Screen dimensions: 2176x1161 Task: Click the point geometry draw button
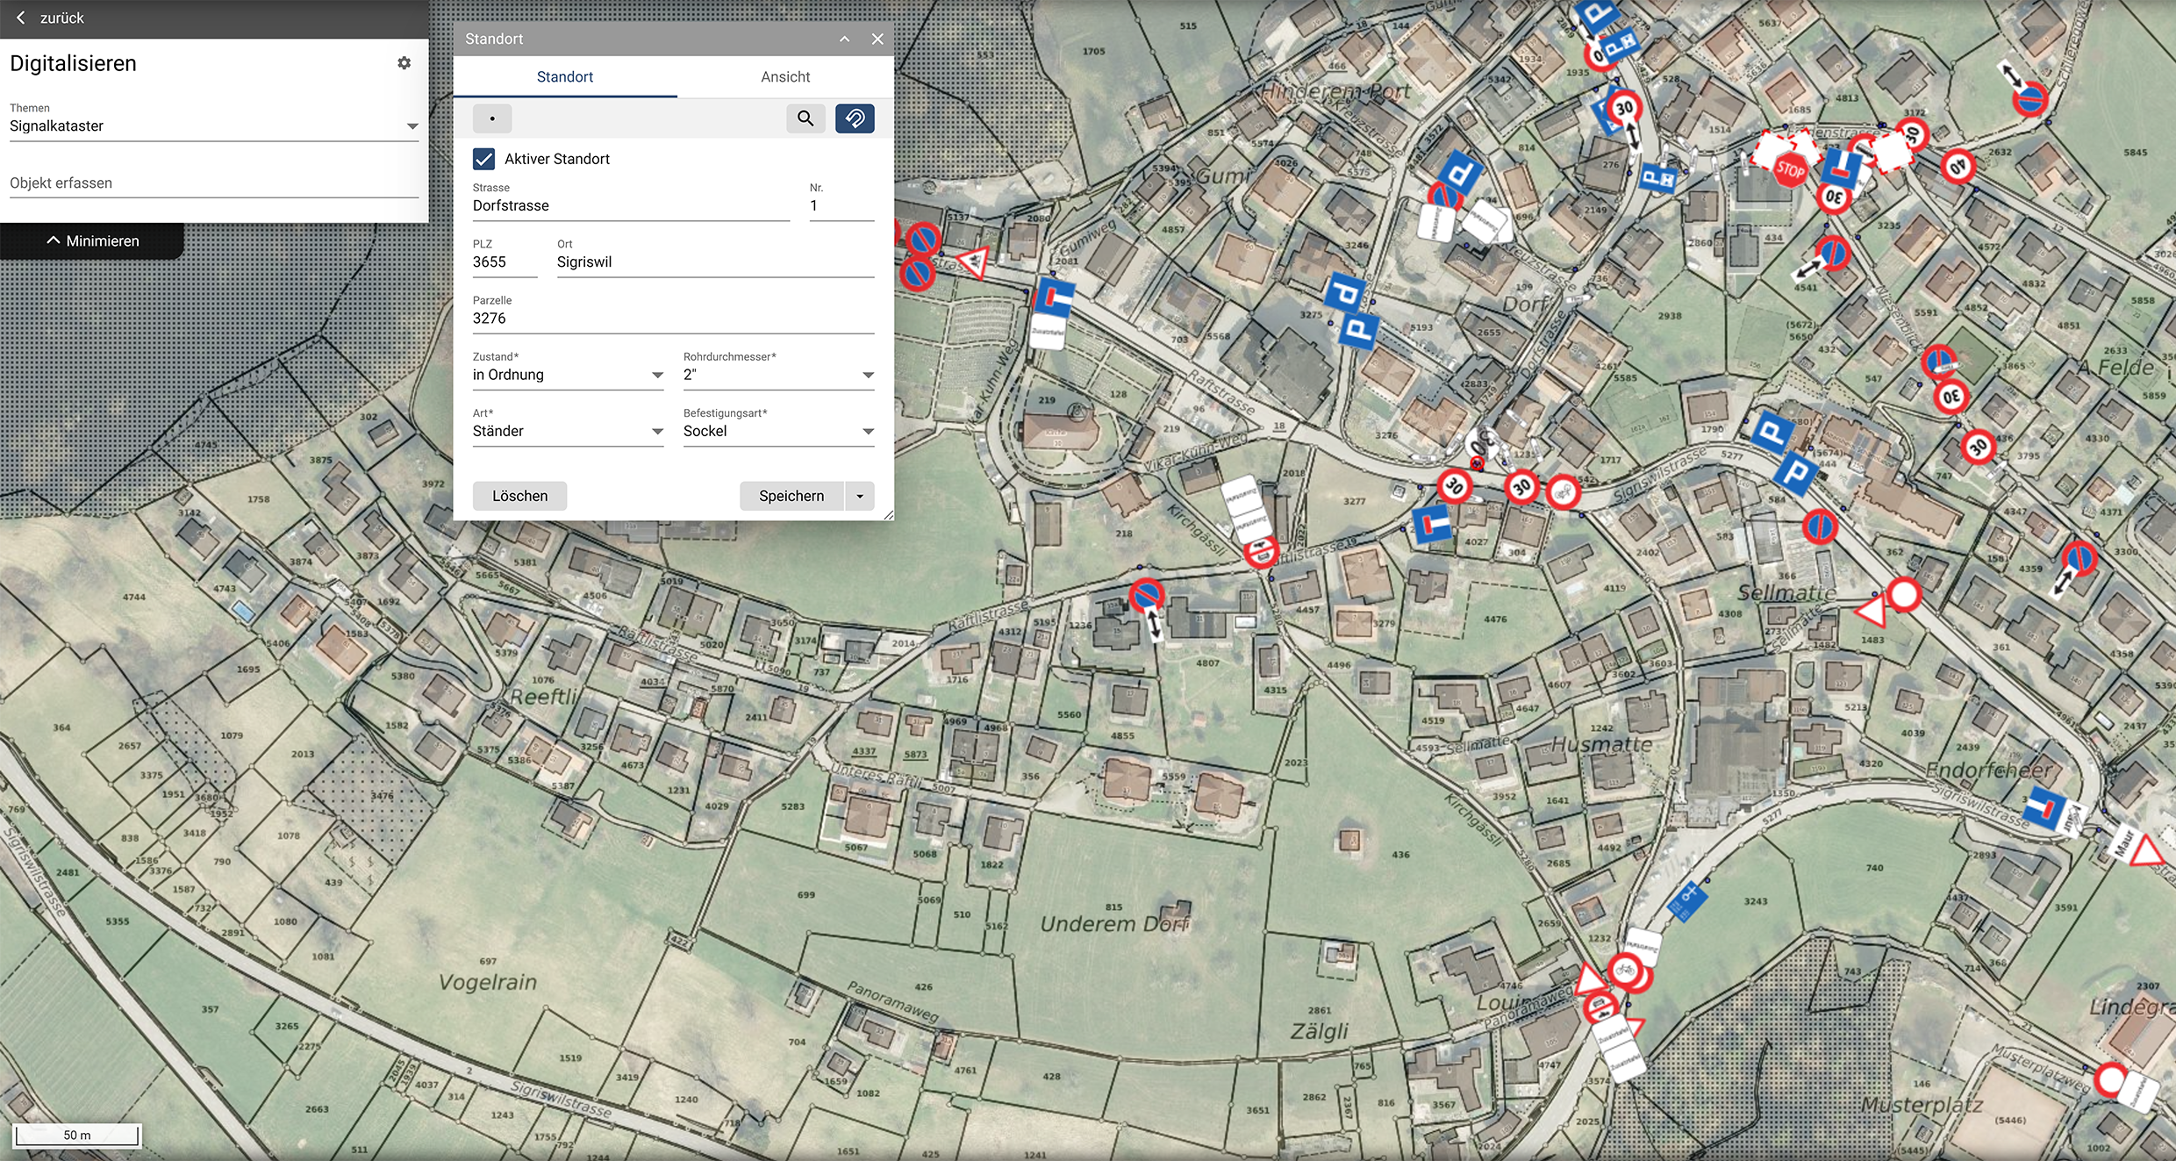click(492, 118)
